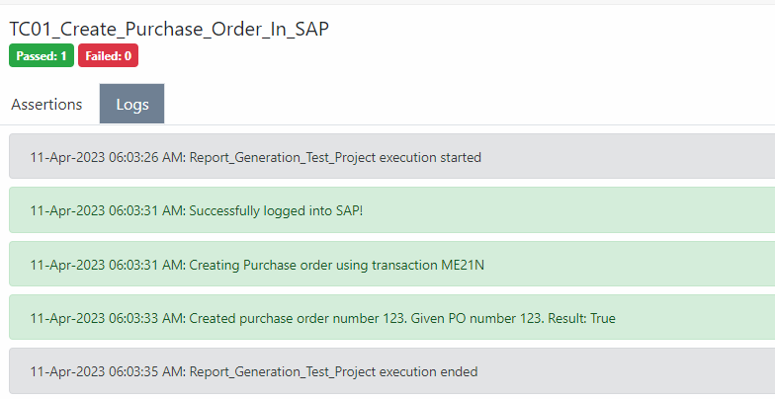Select the execution started log entry

(x=391, y=156)
